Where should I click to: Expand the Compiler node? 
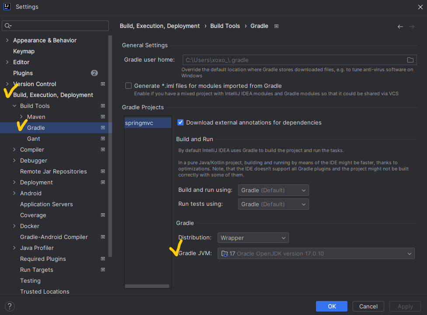[14, 149]
